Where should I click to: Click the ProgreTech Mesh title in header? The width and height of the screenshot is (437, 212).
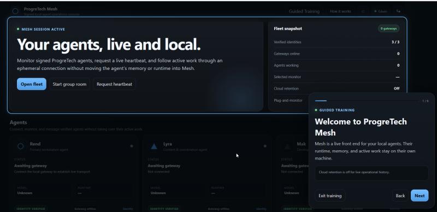coord(40,9)
